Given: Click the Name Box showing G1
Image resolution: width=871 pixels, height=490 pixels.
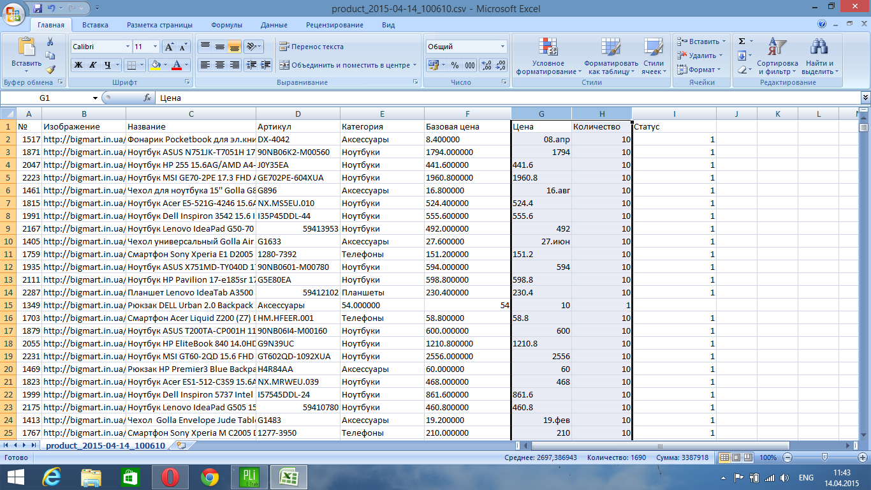Looking at the screenshot, I should pos(45,98).
